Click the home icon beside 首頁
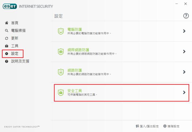The width and height of the screenshot is (192, 132). coord(6,23)
